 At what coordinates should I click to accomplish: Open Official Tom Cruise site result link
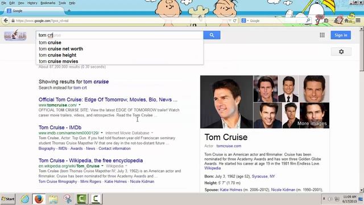pos(108,100)
